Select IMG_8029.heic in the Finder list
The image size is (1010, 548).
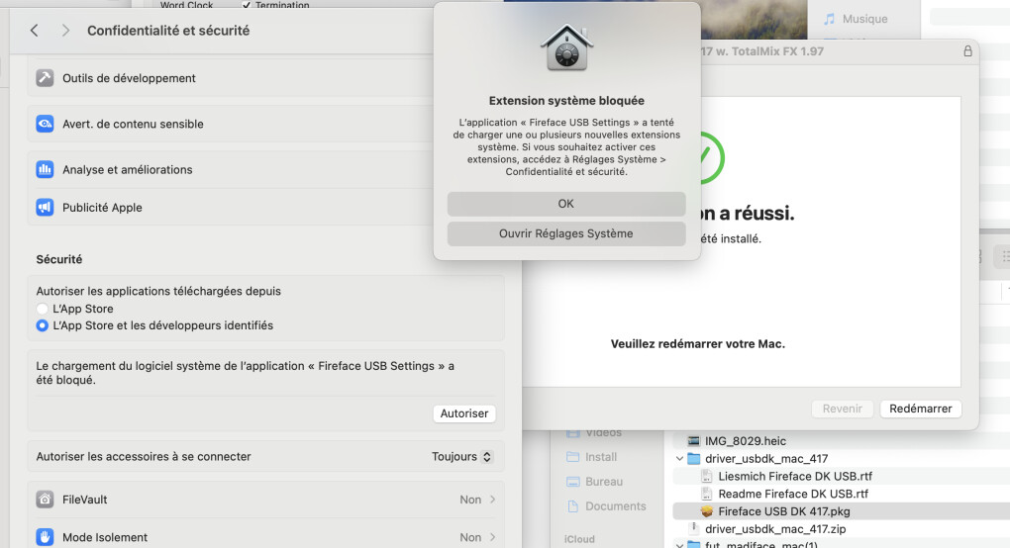tap(746, 440)
